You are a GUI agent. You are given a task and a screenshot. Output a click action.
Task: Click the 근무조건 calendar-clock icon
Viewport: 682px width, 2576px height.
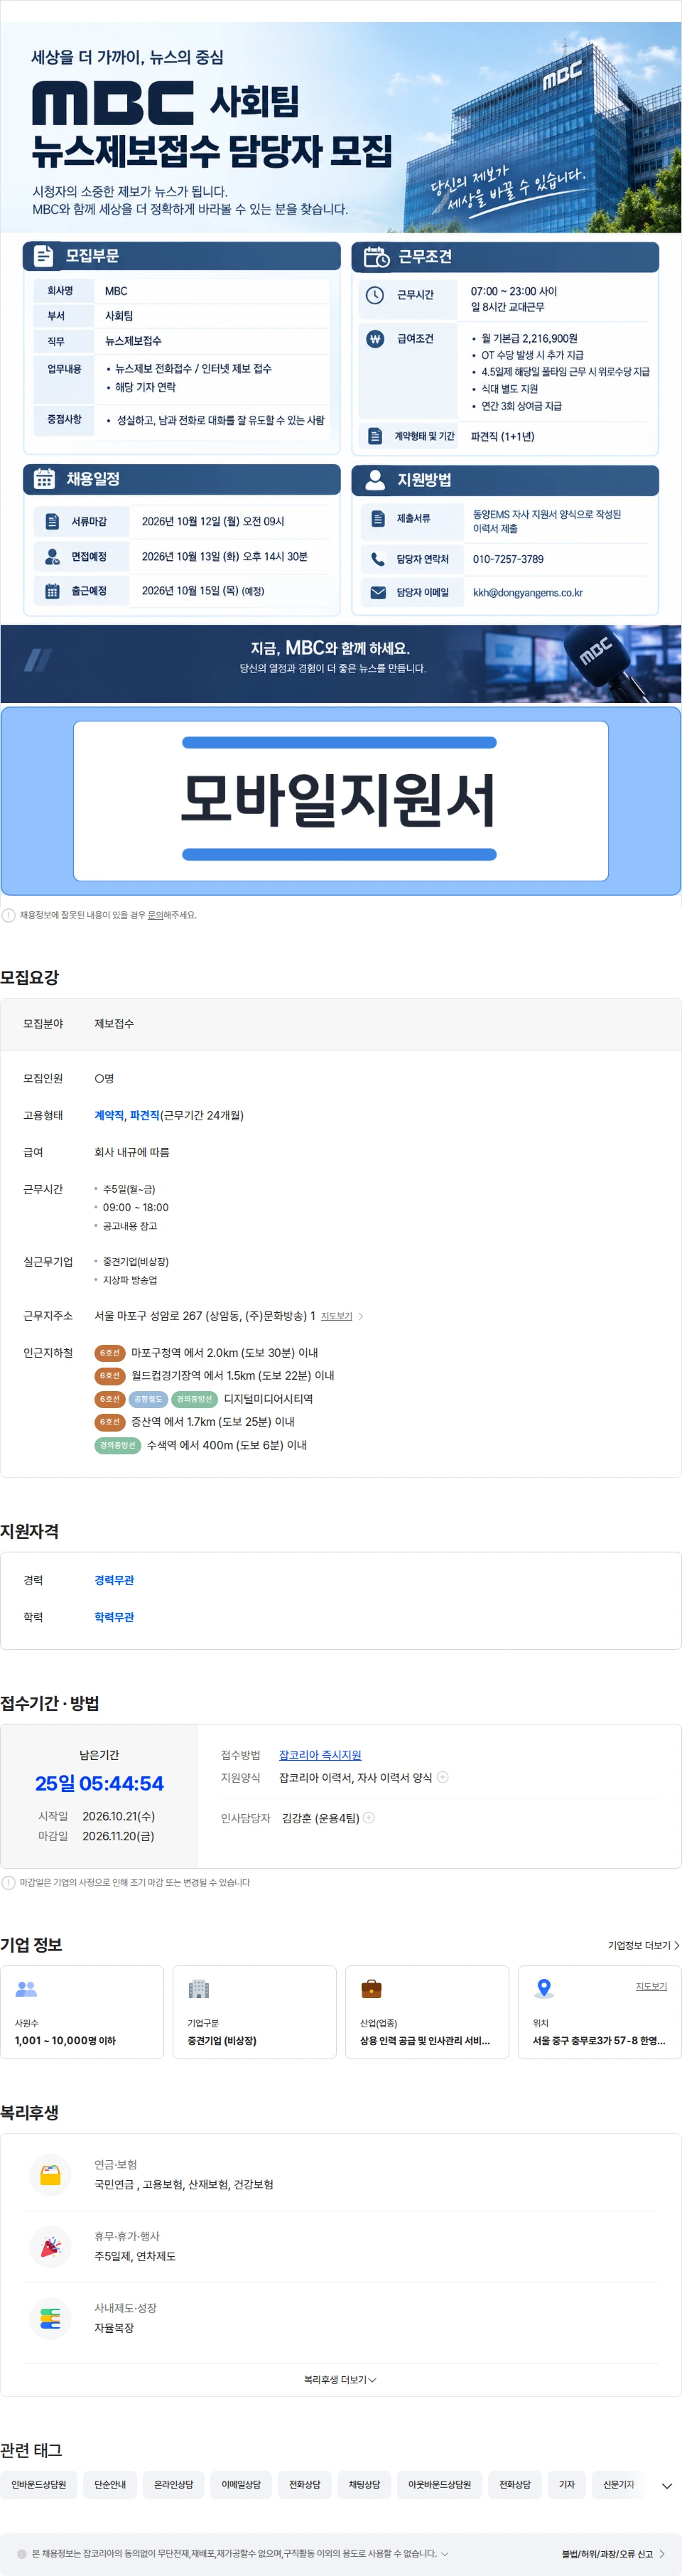click(x=376, y=257)
